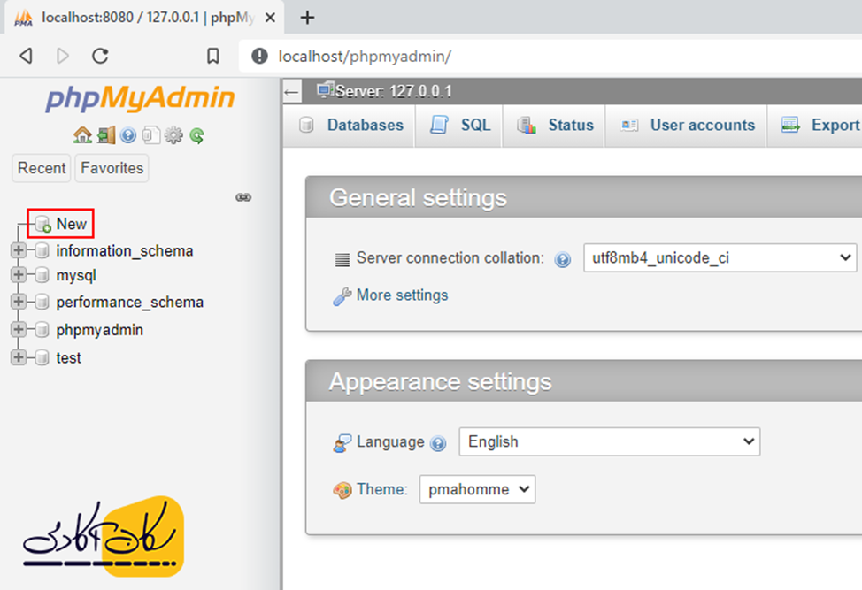Screen dimensions: 862x590
Task: Select the test database name
Action: pyautogui.click(x=68, y=358)
